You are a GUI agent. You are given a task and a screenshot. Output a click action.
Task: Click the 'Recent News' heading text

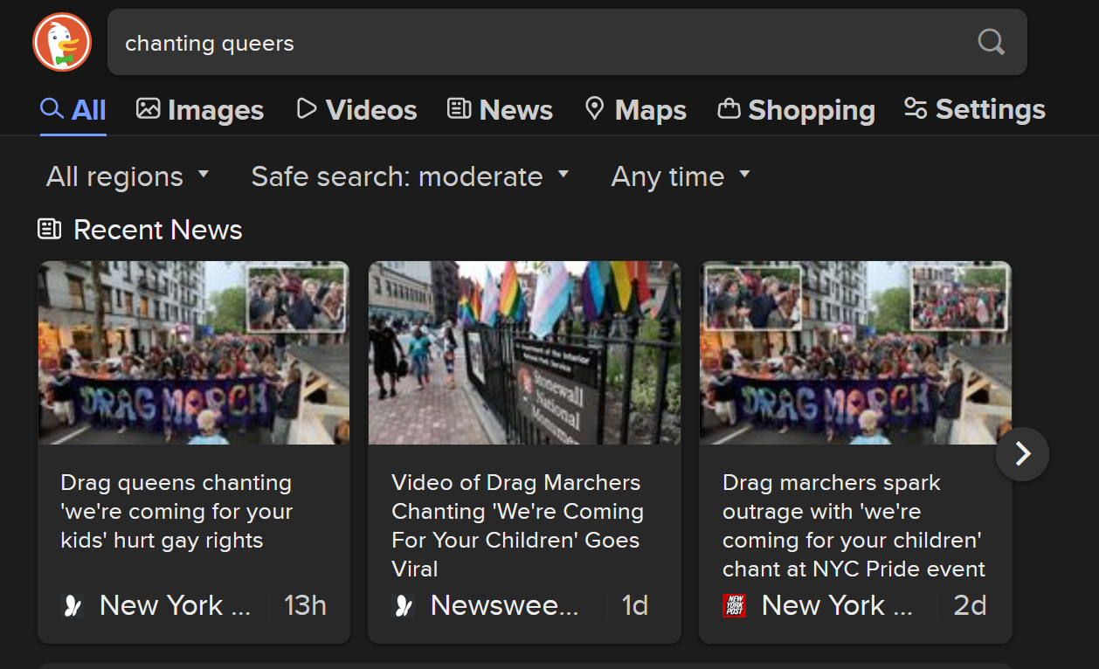(x=158, y=230)
